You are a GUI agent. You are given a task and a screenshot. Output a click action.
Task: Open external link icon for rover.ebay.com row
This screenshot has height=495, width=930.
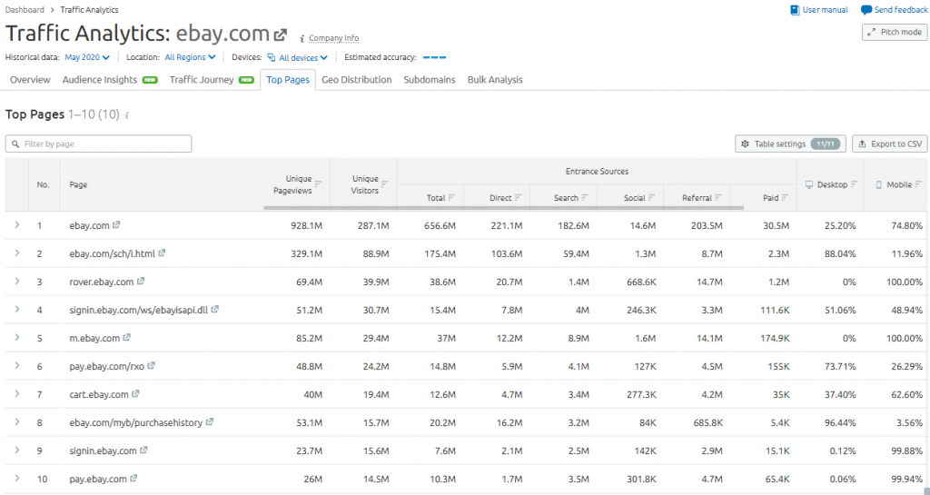141,281
